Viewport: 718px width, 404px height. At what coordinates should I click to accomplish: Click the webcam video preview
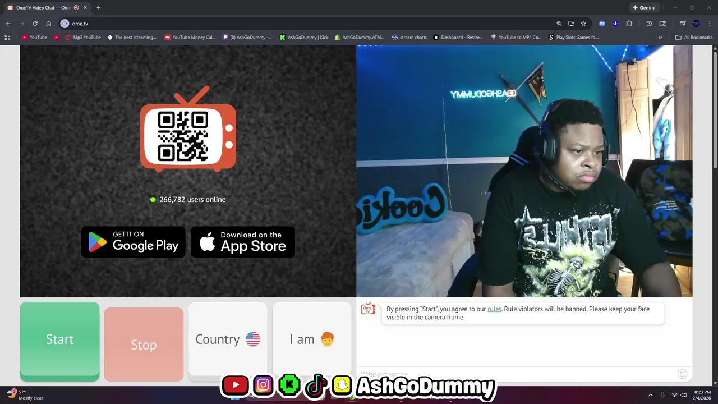524,171
